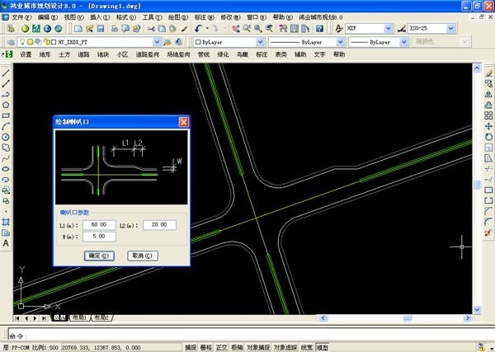Screen dimensions: 495x352
Task: Choose the Multiline Text 'A' tool
Action: coord(6,244)
